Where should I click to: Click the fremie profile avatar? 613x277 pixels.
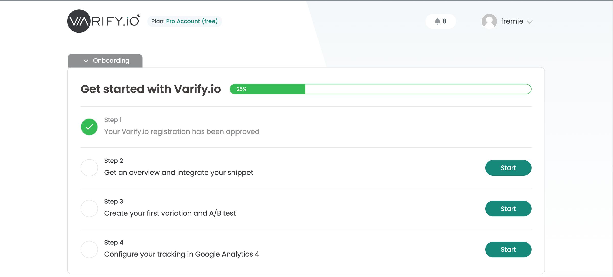click(x=489, y=21)
